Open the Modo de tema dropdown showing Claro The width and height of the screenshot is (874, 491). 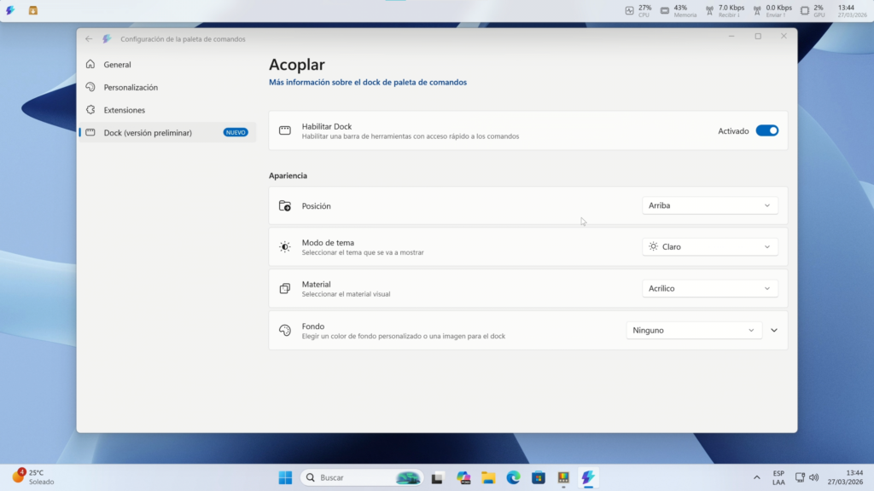(709, 246)
